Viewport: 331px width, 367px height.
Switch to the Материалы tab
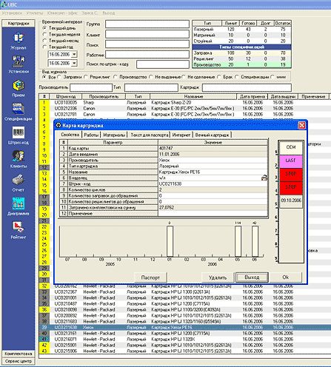tap(114, 135)
